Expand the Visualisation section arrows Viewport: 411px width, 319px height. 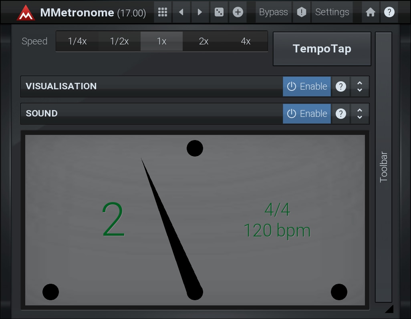click(x=360, y=86)
